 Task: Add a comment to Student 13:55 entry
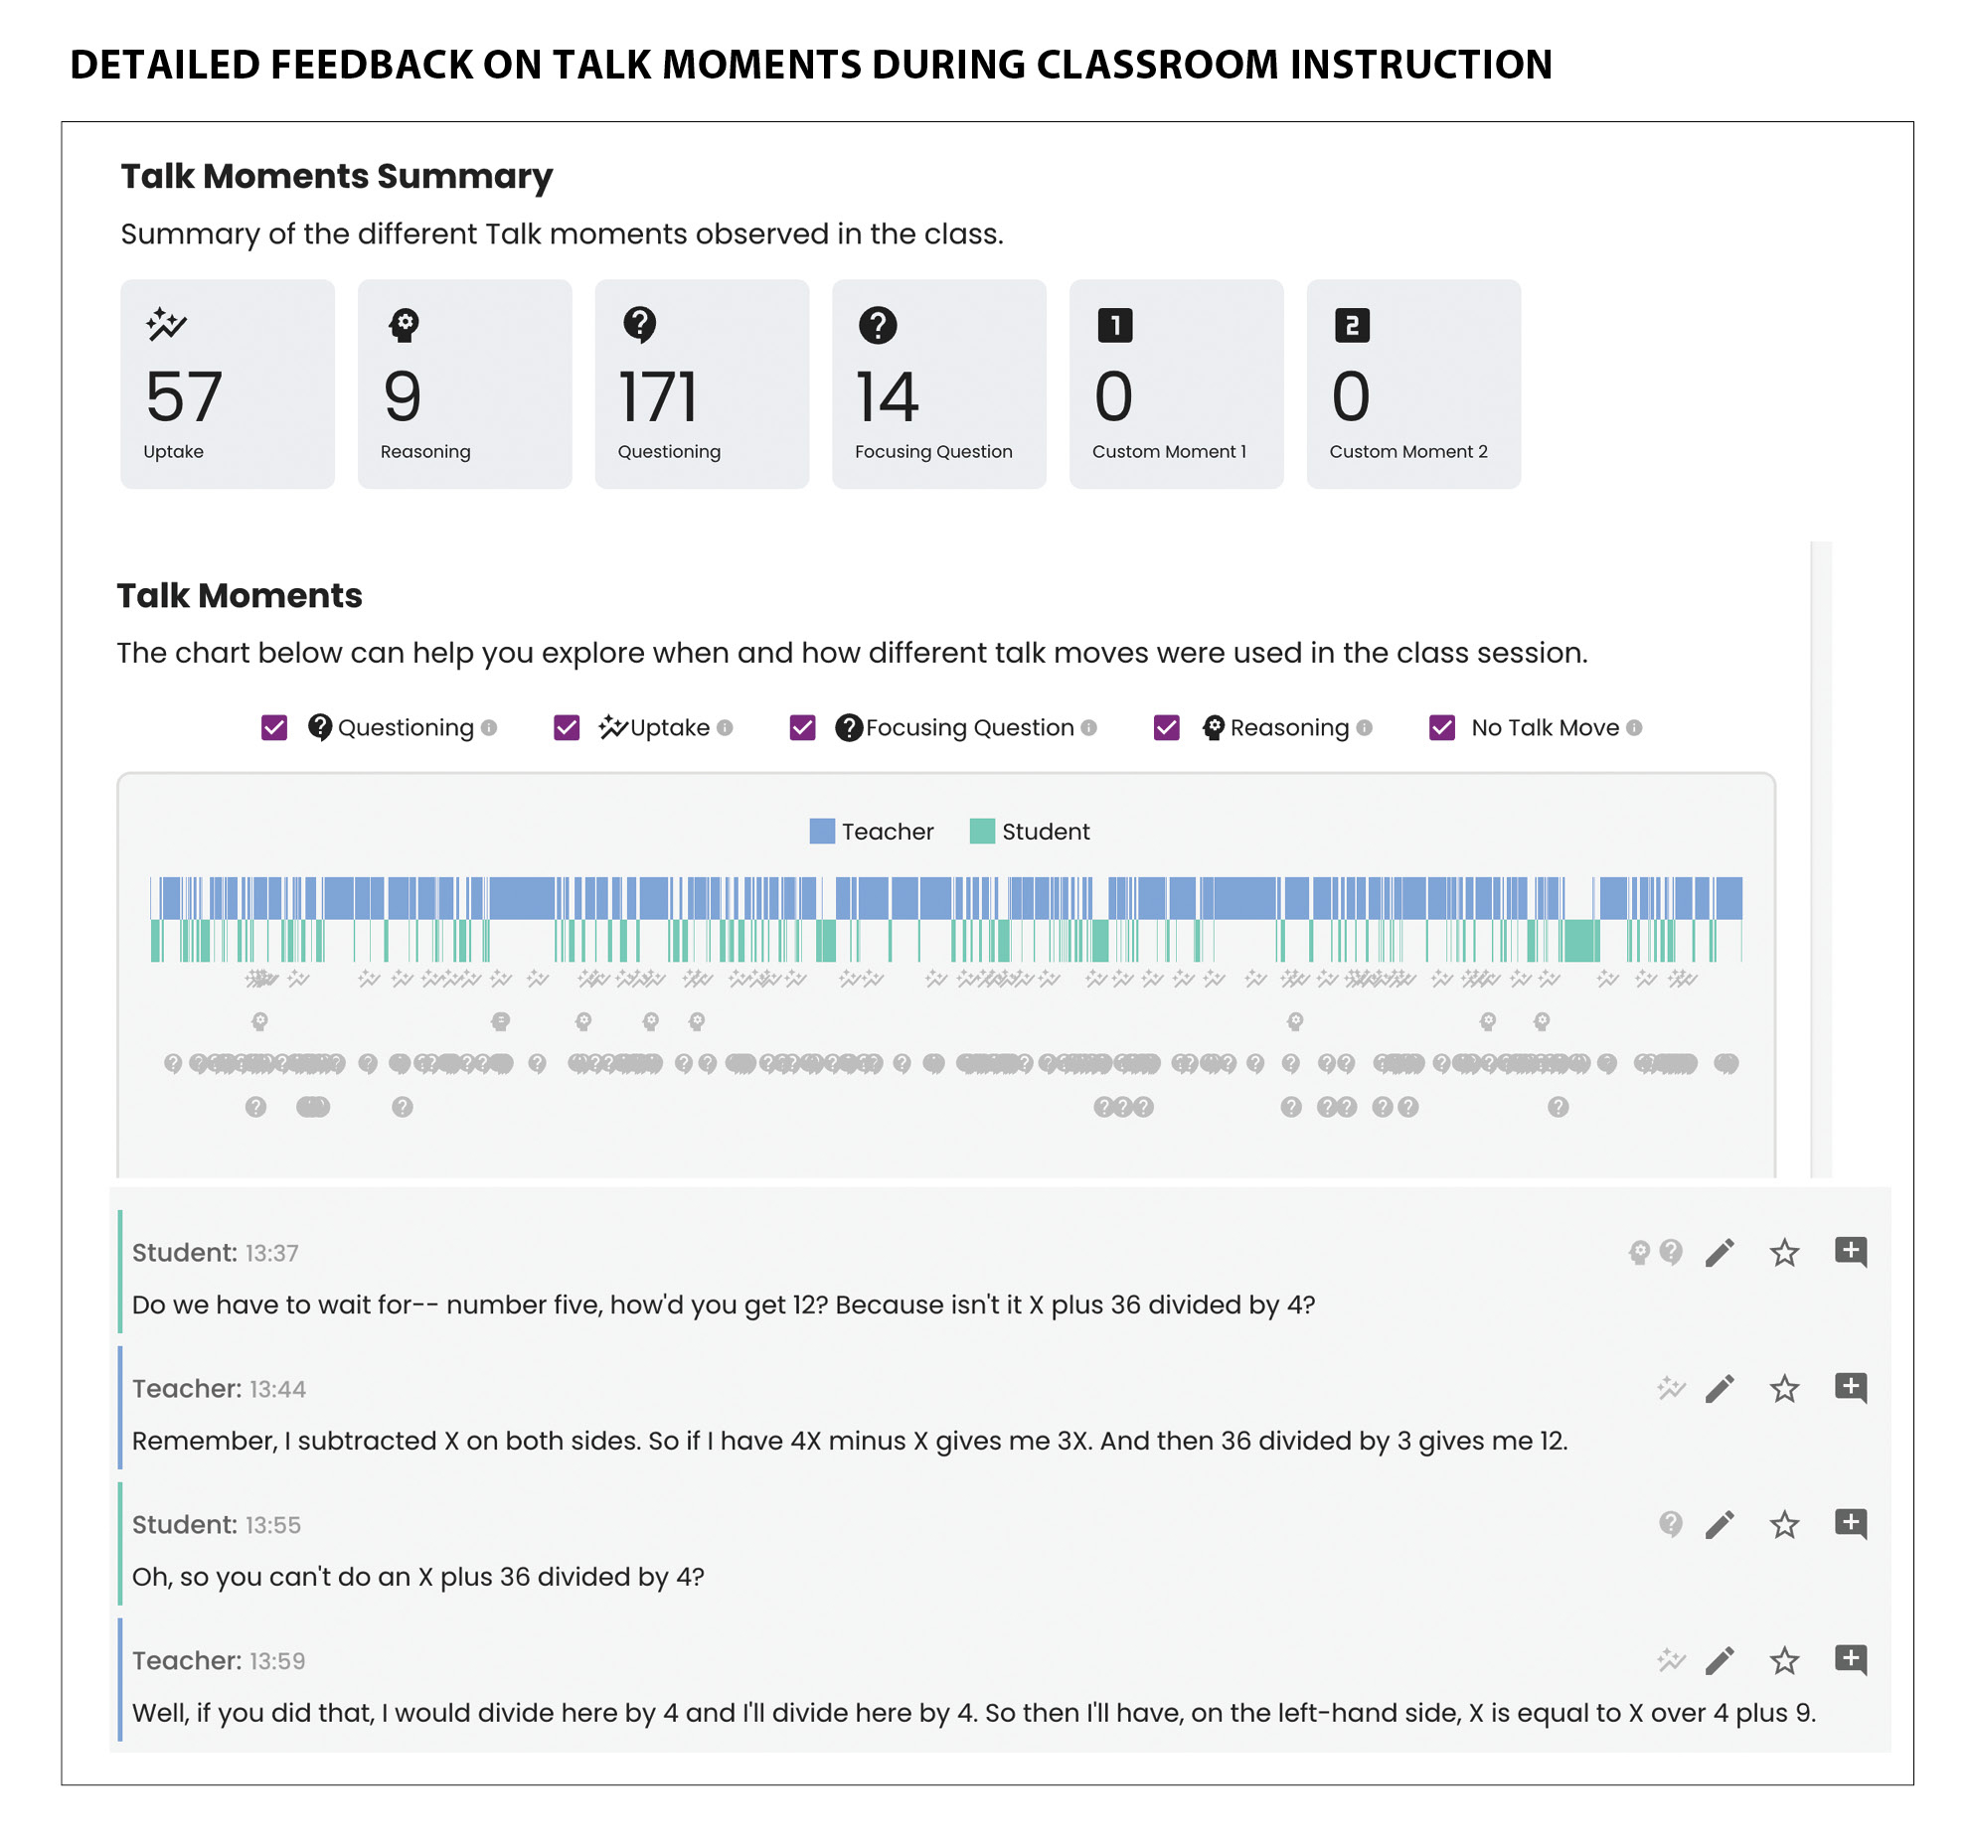point(1850,1524)
